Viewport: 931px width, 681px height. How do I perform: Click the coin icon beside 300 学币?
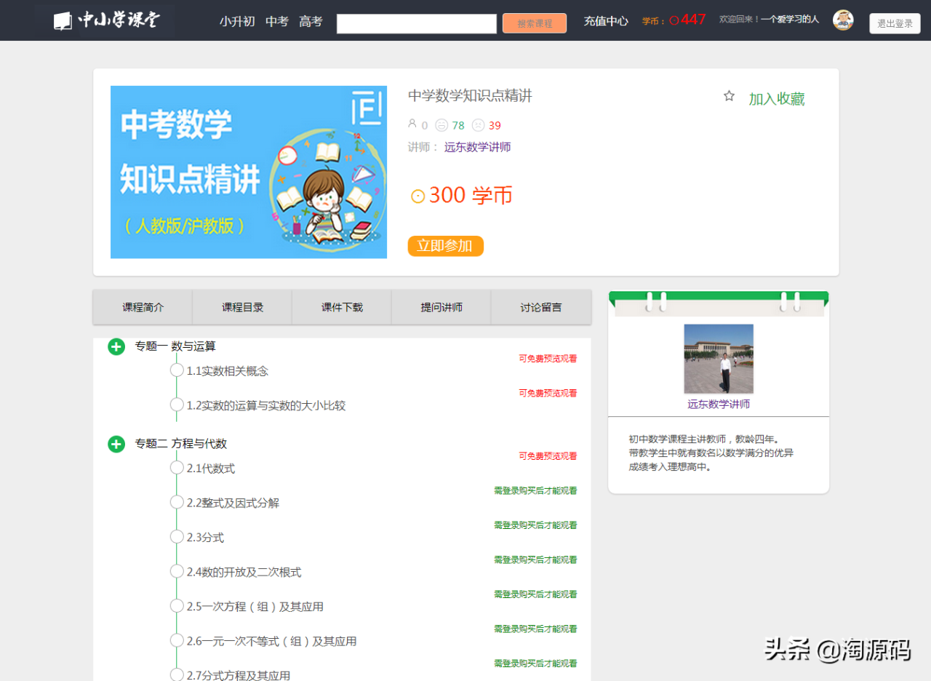pos(417,196)
